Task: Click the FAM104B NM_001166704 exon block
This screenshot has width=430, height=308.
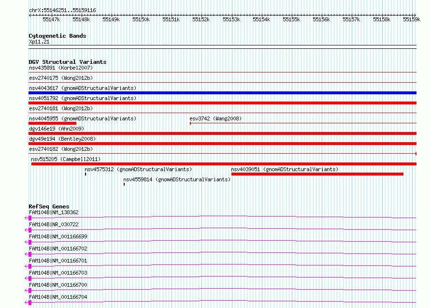Action: point(30,303)
